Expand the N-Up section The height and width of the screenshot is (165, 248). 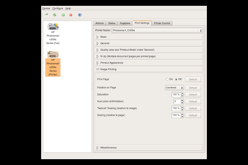coord(149,56)
